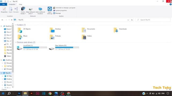Select pinned Downloads in Quick access

tap(8, 32)
